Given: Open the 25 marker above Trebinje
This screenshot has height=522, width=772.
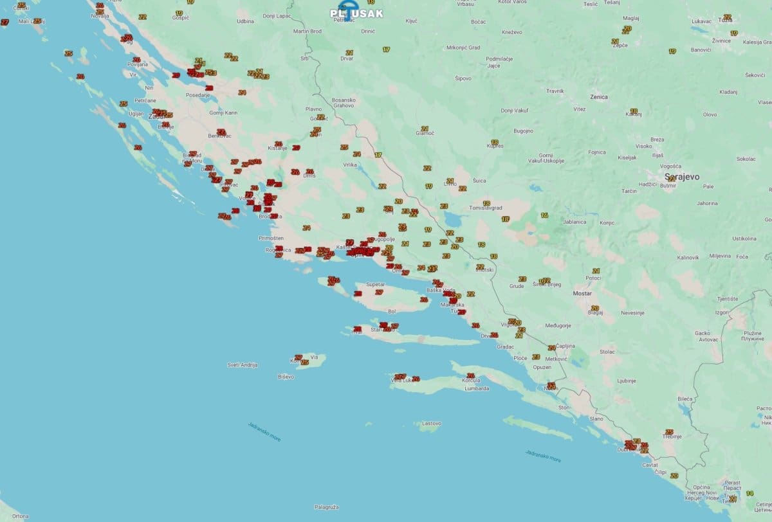Looking at the screenshot, I should [x=669, y=432].
